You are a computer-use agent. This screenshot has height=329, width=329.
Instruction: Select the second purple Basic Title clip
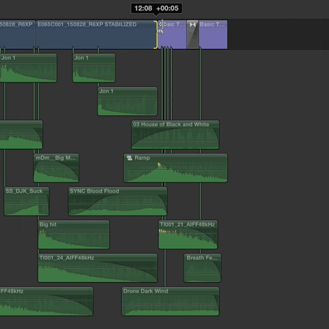(x=213, y=34)
